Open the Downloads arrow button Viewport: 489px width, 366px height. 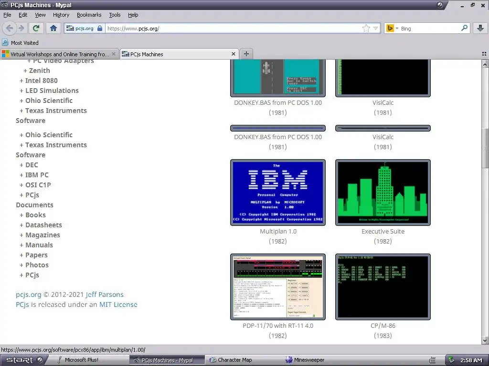pyautogui.click(x=480, y=28)
